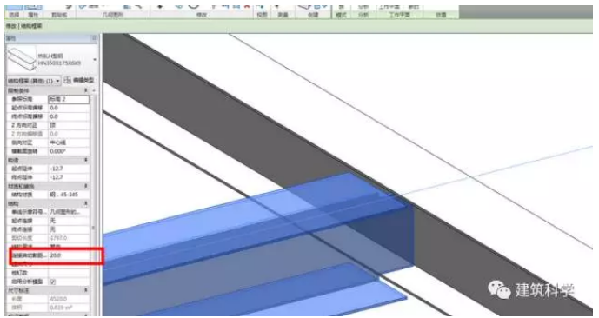Click the 属性 ribbon panel label

click(x=33, y=15)
